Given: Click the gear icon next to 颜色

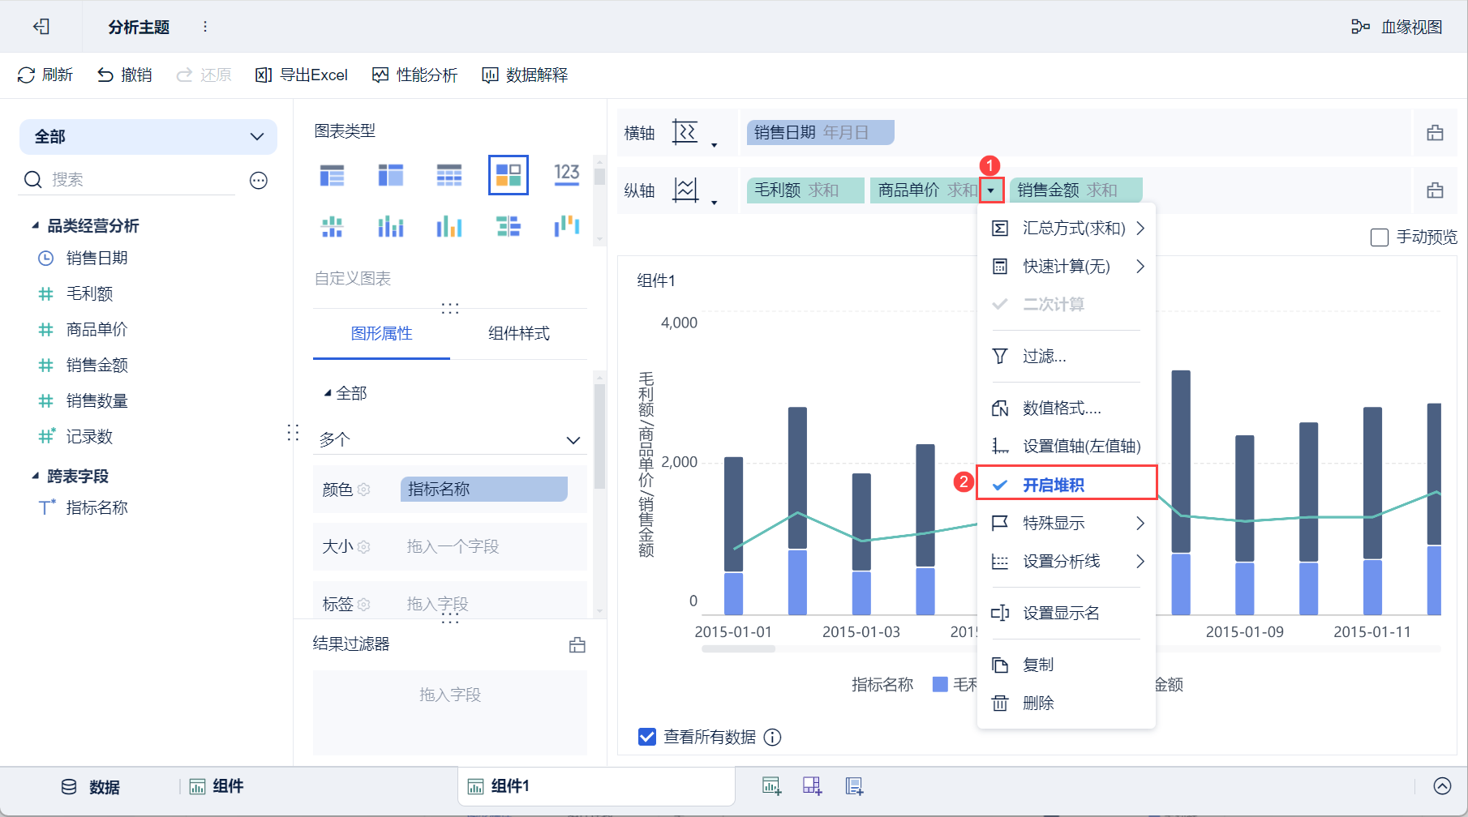Looking at the screenshot, I should click(364, 490).
